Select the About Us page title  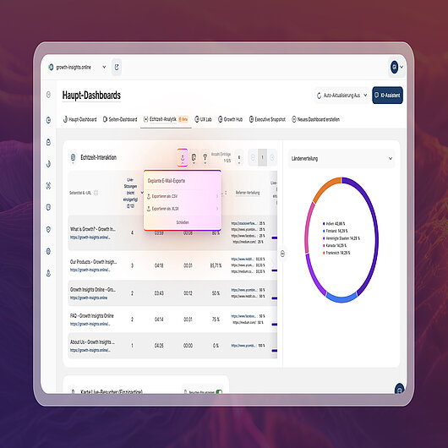click(93, 342)
